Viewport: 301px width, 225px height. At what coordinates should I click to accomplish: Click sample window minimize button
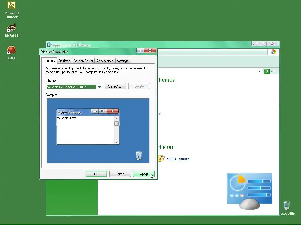(95, 111)
